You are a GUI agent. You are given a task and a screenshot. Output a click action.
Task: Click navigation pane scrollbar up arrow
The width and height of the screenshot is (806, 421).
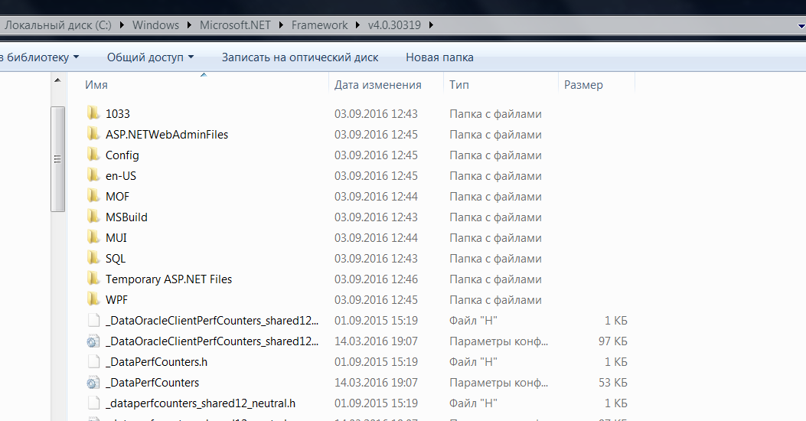[57, 80]
